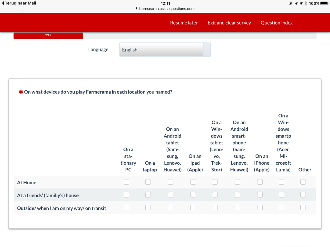Check Outside/on transit on a stationary PC
This screenshot has width=330, height=247.
coord(126,208)
